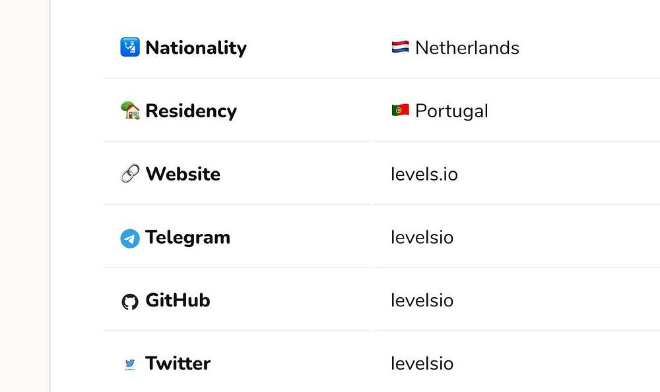The image size is (660, 392).
Task: Open the levelsio value in the GitHub row
Action: (x=422, y=300)
